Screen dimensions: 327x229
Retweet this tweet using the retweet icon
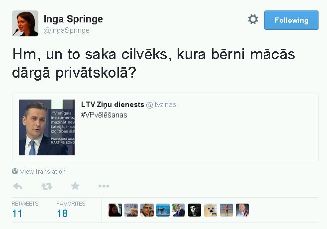coord(46,186)
